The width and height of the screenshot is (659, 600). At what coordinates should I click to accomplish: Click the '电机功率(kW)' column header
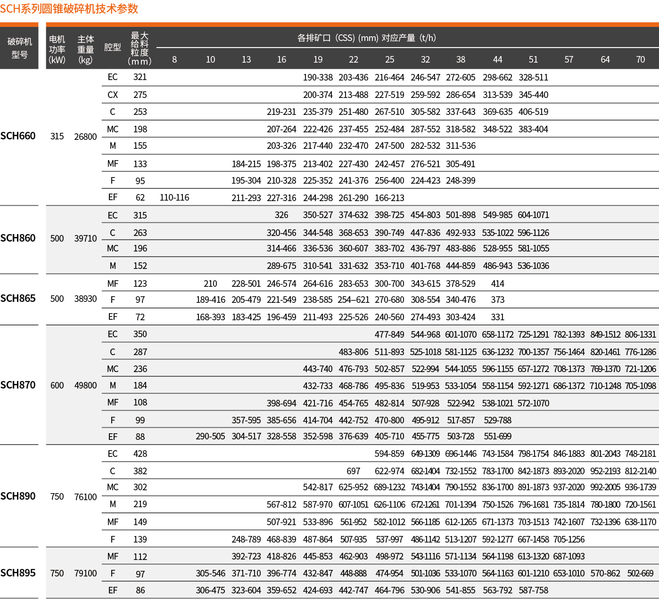[x=57, y=49]
